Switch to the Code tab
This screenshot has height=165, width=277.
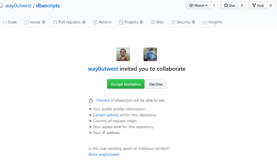pyautogui.click(x=10, y=22)
